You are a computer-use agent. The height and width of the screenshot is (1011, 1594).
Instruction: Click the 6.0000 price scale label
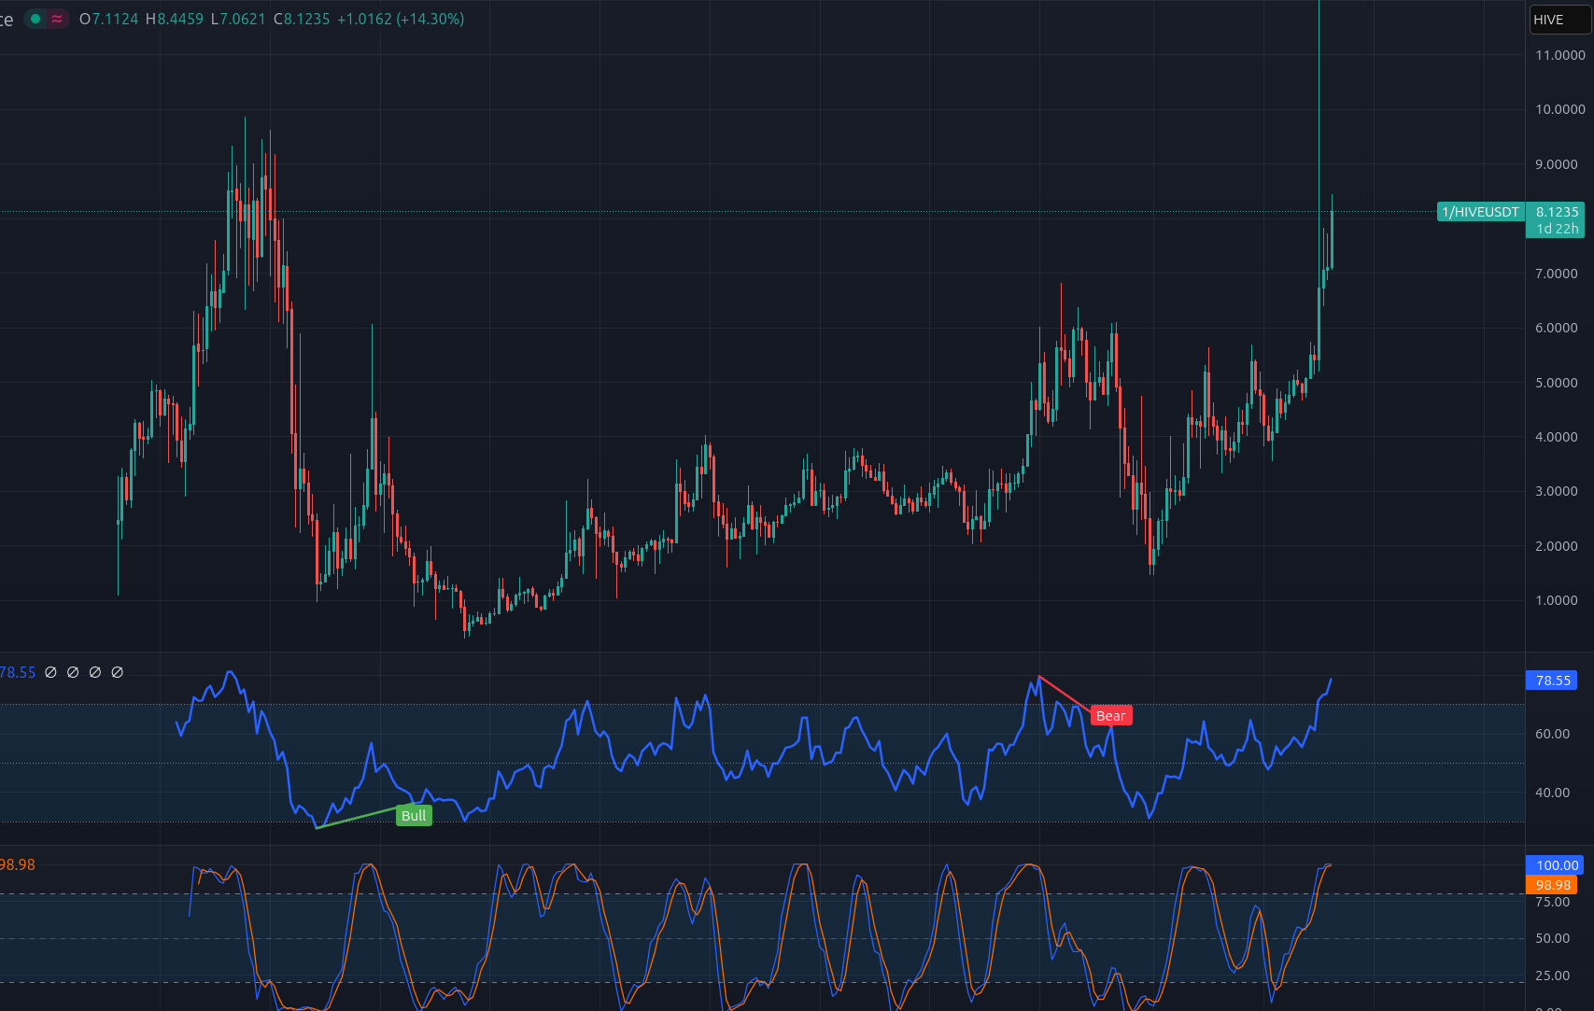point(1557,328)
